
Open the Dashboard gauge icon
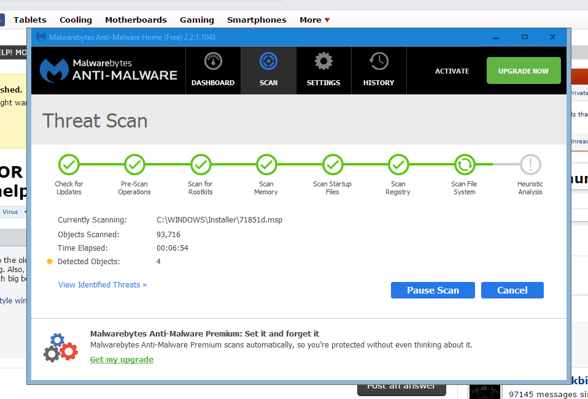tap(213, 61)
